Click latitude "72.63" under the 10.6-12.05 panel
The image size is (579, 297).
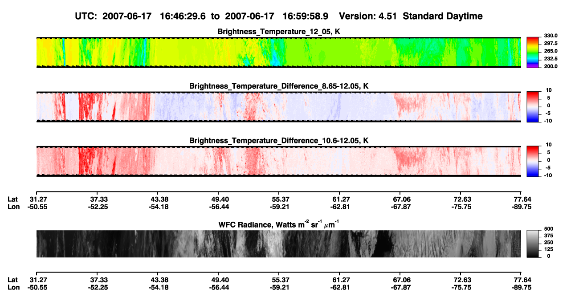pos(462,199)
